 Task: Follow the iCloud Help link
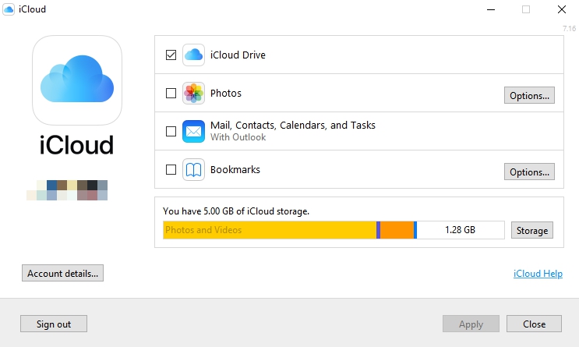(537, 274)
